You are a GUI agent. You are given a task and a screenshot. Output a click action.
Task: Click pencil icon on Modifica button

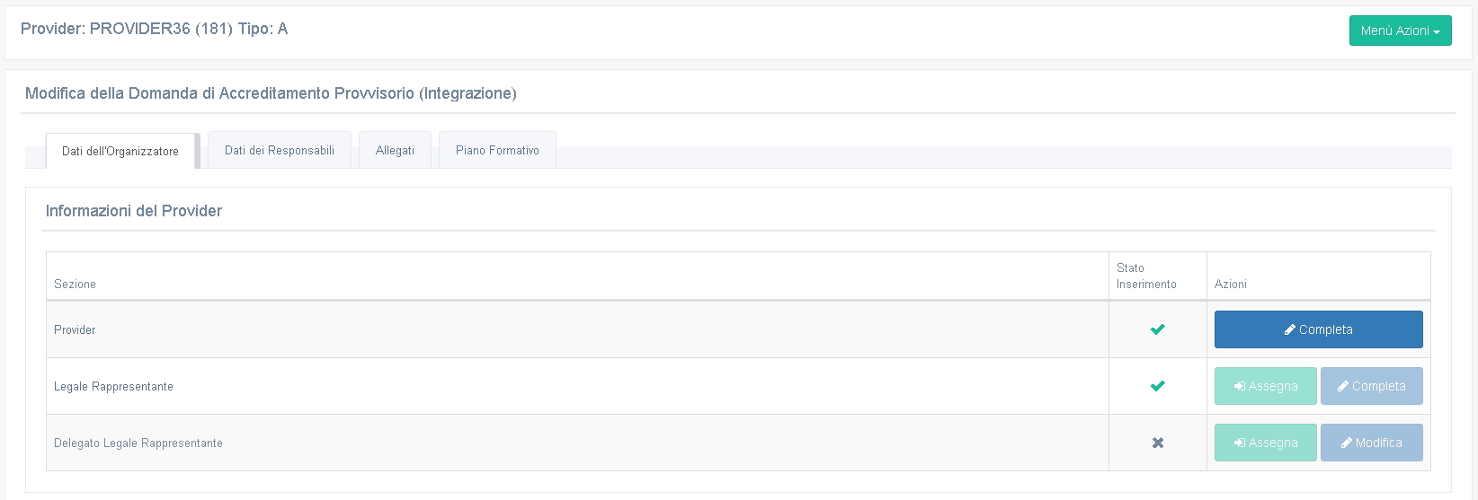(1347, 443)
